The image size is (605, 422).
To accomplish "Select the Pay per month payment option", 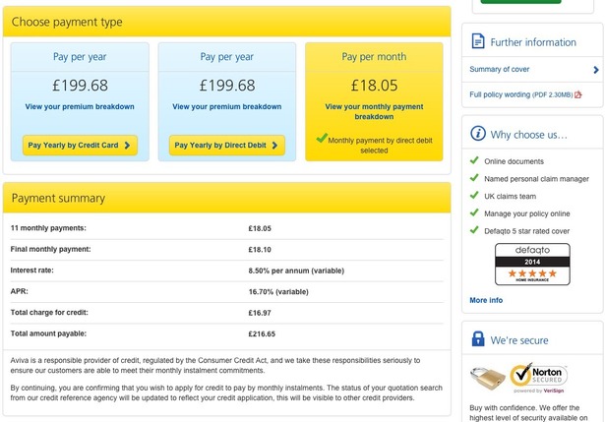I will pyautogui.click(x=375, y=57).
